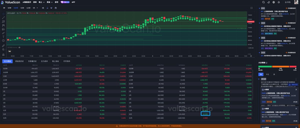Click the BTCUSDT · 15 chart title
The width and height of the screenshot is (300, 128).
tap(13, 13)
